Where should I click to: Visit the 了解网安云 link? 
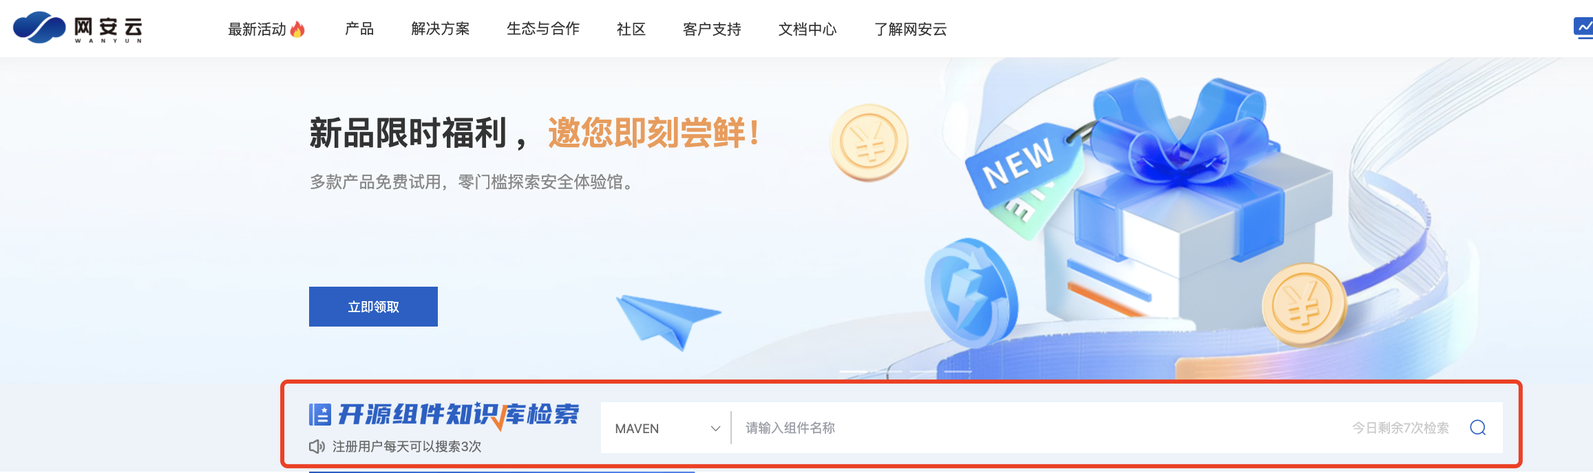[x=911, y=29]
